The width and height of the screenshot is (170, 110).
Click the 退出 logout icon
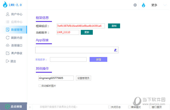(7, 61)
